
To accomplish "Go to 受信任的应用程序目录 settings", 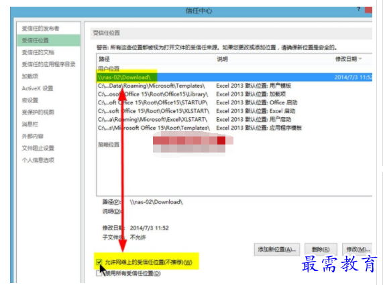I will point(48,64).
